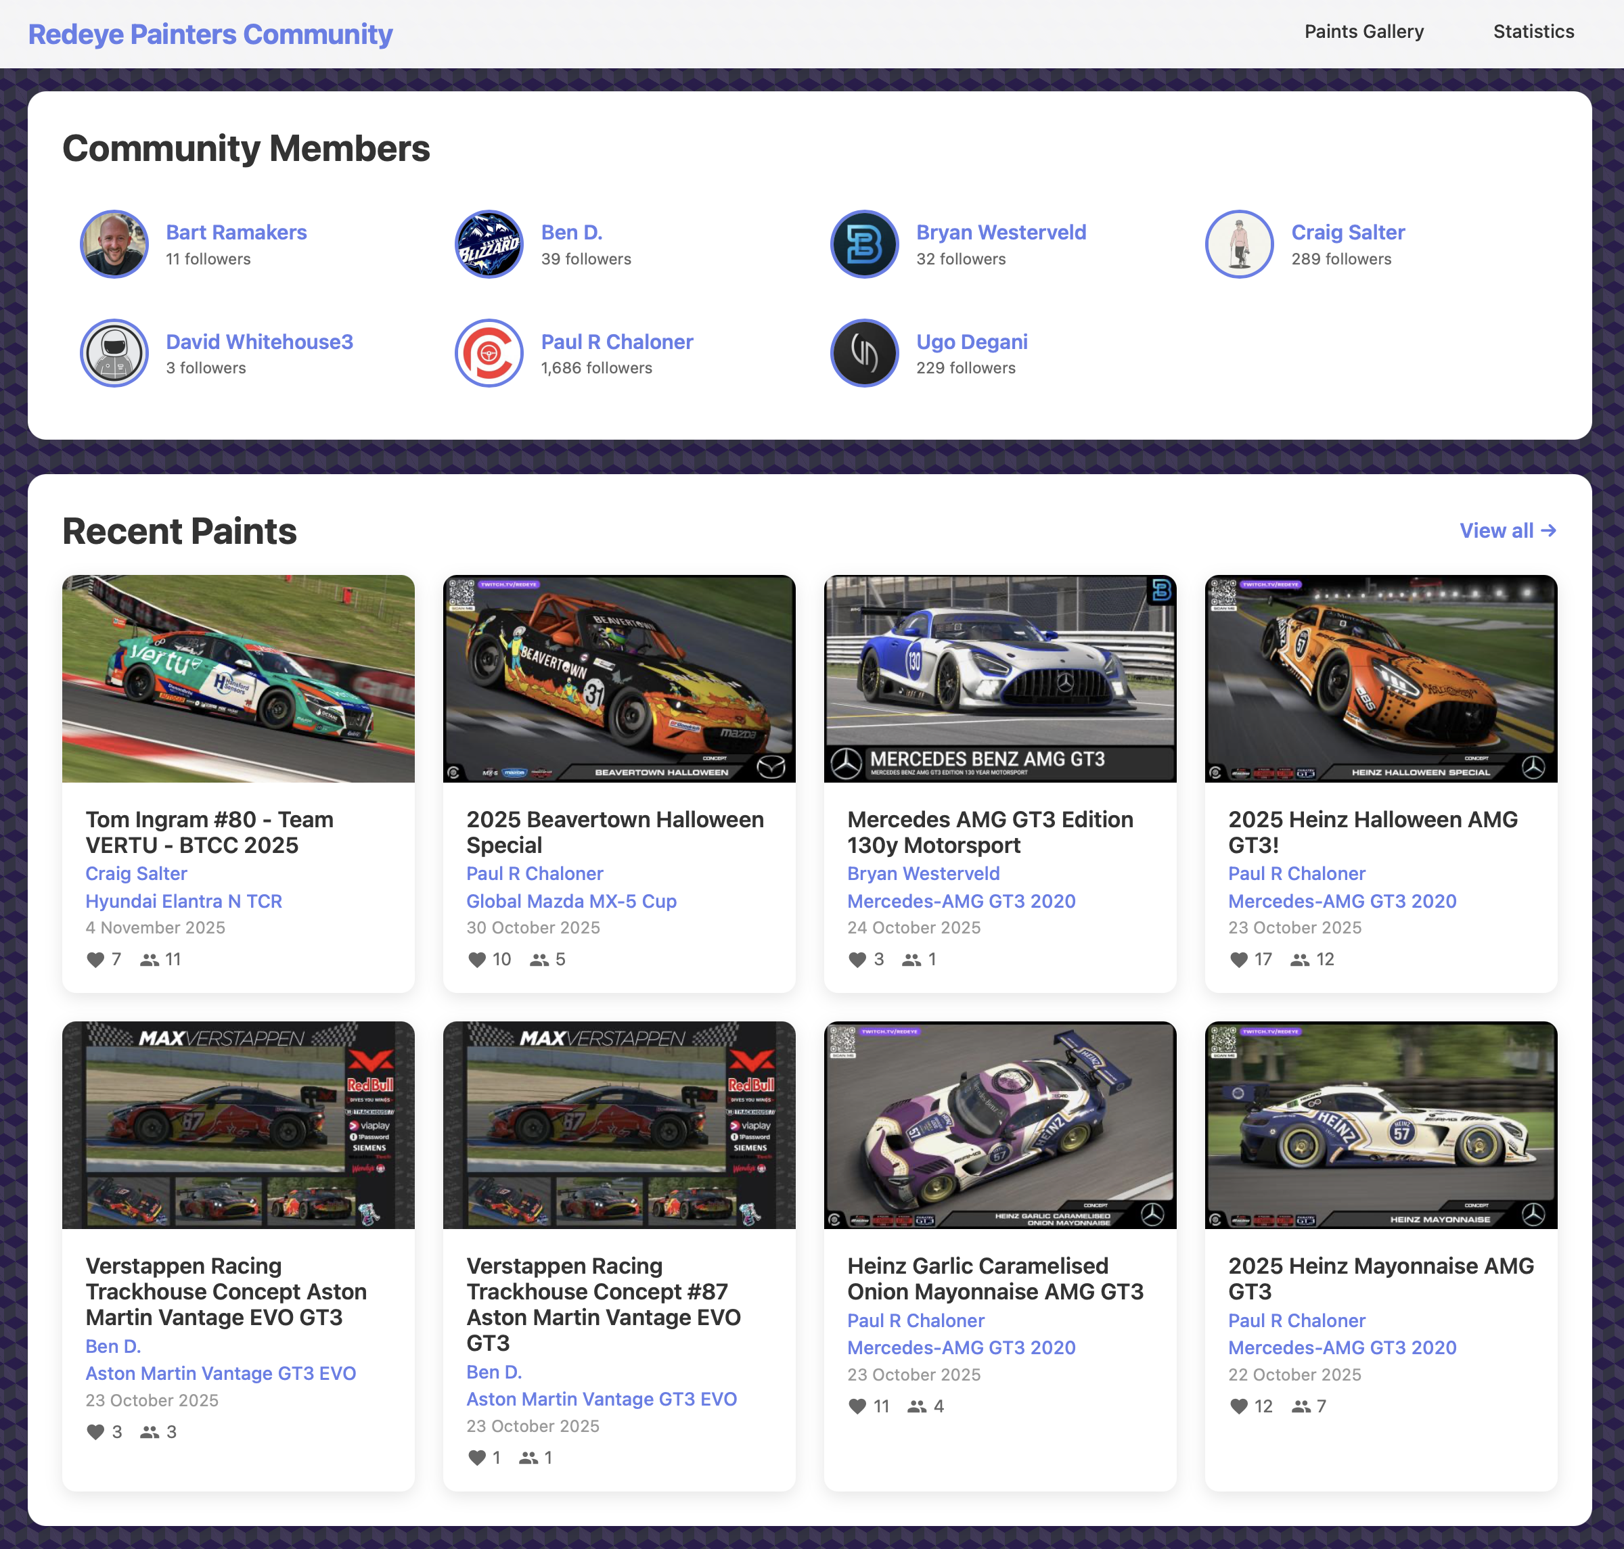1624x1549 pixels.
Task: Click '1,686 followers' under Paul R Chaloner
Action: (x=596, y=368)
